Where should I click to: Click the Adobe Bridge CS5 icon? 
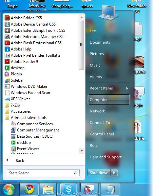7,18
